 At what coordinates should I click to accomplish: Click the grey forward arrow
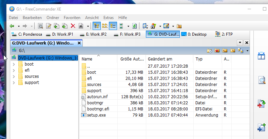click(x=25, y=26)
